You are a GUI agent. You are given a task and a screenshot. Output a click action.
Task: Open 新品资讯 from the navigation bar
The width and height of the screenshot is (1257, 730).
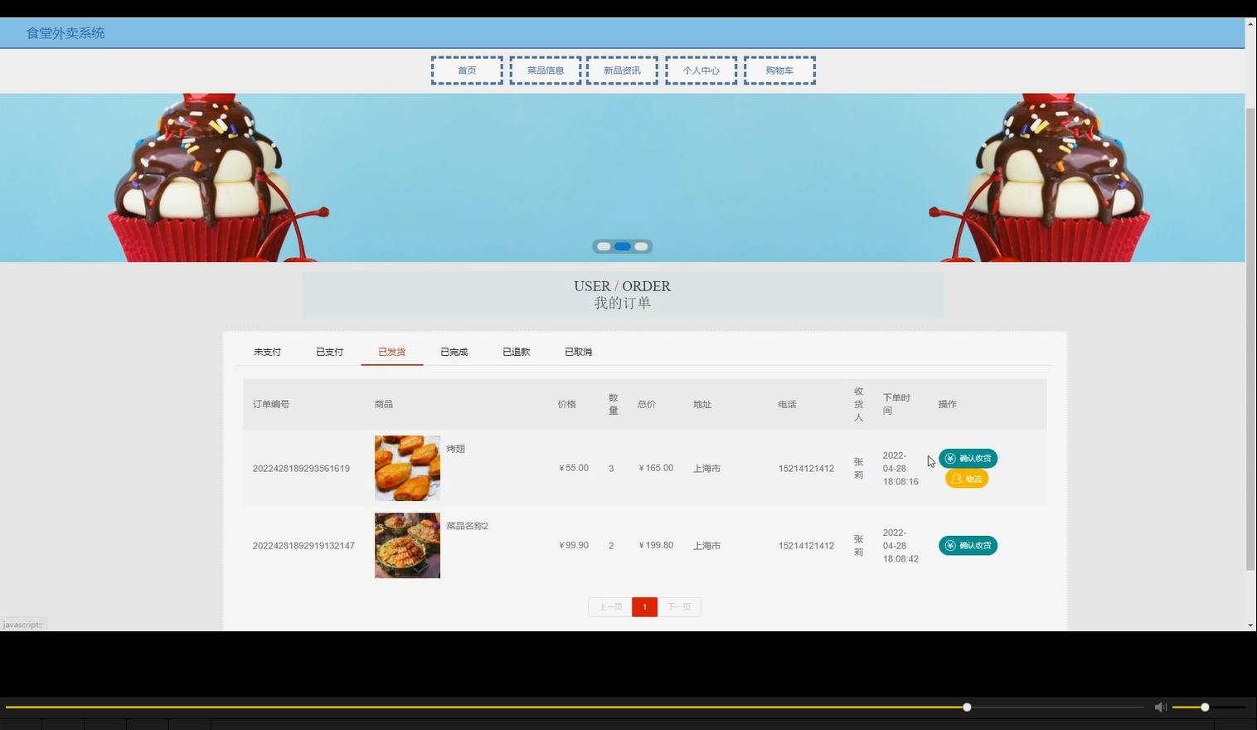pos(622,71)
